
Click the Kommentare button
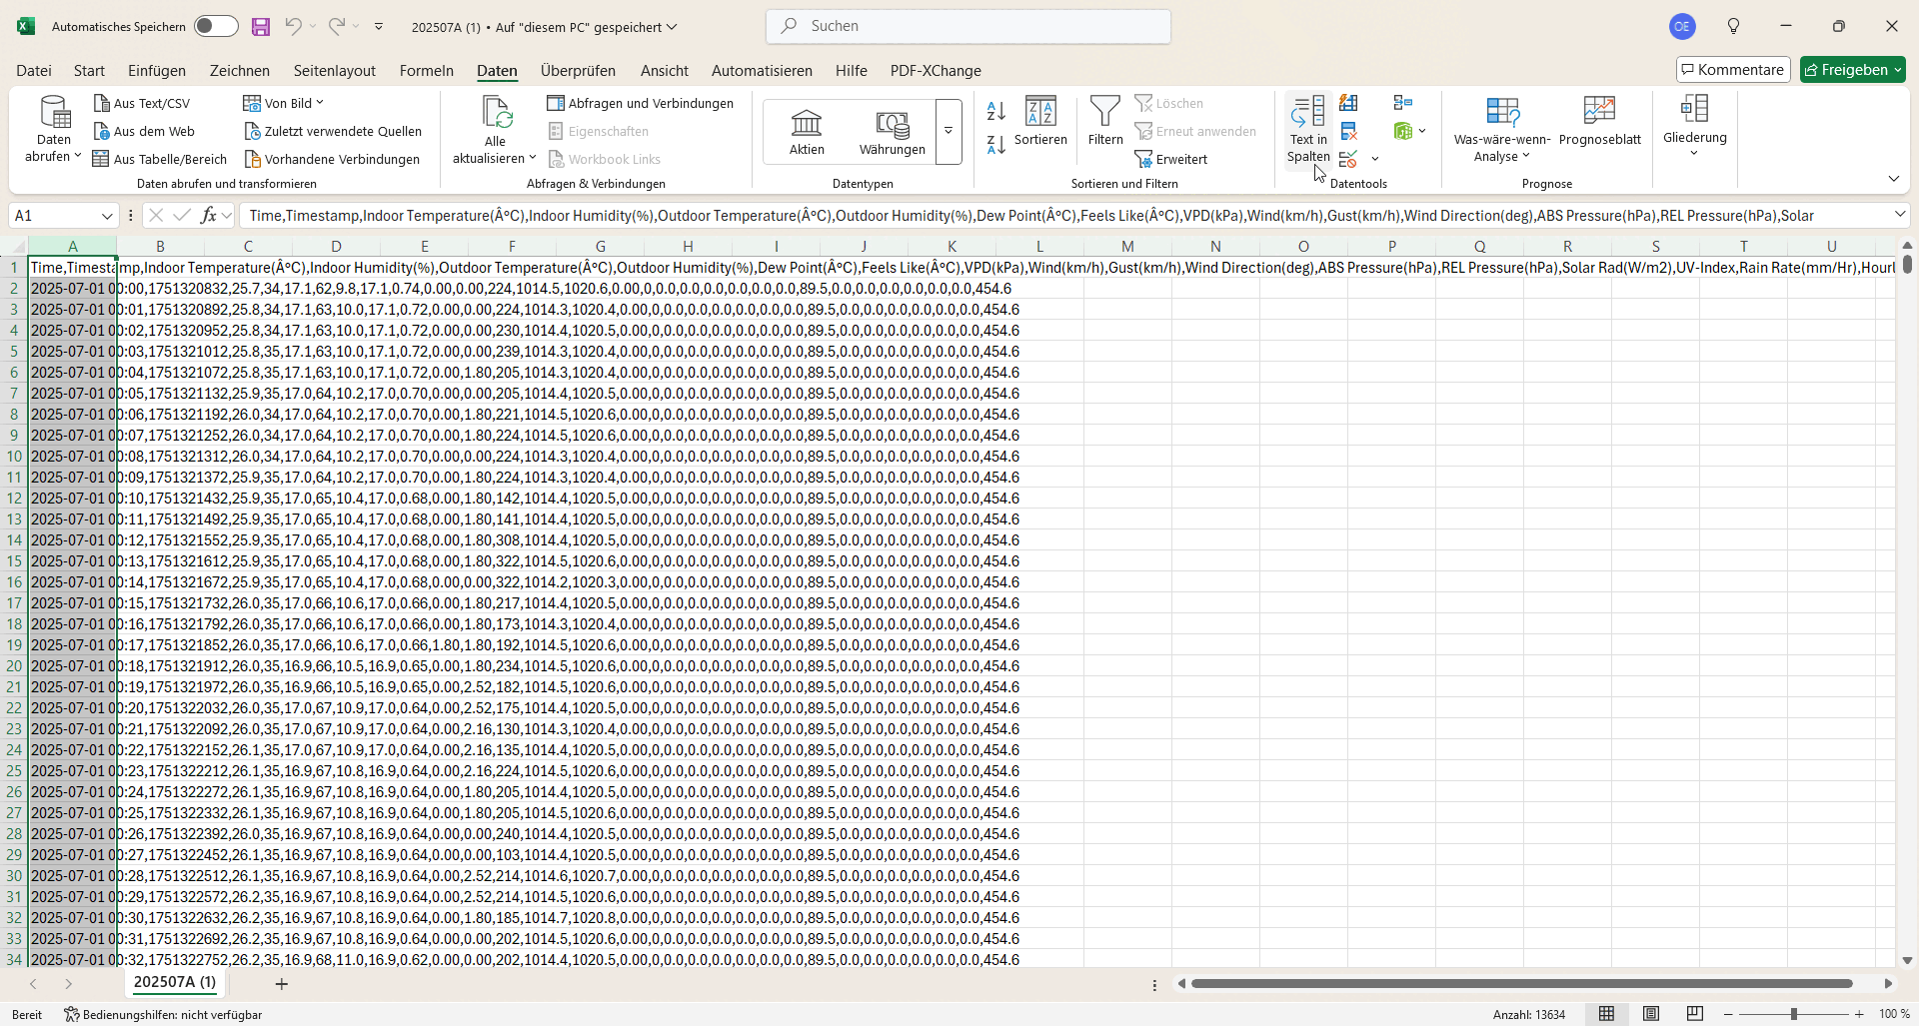coord(1733,70)
